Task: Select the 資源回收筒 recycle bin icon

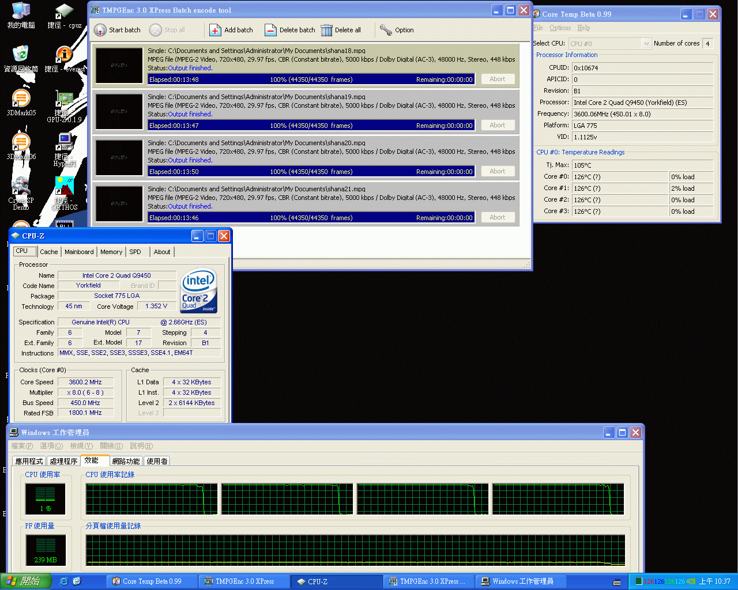Action: coord(21,59)
